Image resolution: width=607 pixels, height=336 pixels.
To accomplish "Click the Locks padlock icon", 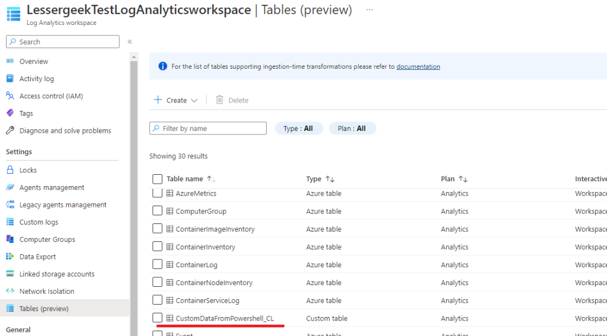I will click(9, 170).
